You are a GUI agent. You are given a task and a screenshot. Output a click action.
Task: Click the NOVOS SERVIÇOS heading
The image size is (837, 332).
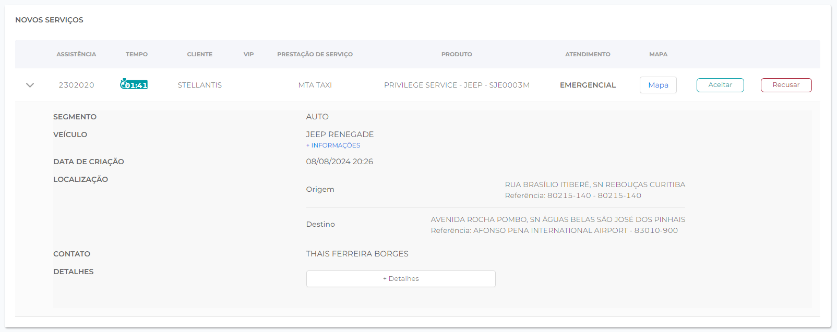pos(49,20)
